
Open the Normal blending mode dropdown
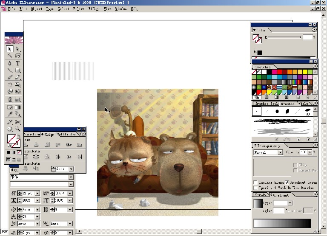(x=280, y=152)
